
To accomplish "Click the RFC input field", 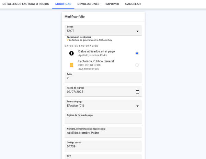I will click(103, 157).
